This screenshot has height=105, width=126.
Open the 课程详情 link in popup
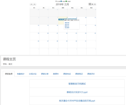67,23
